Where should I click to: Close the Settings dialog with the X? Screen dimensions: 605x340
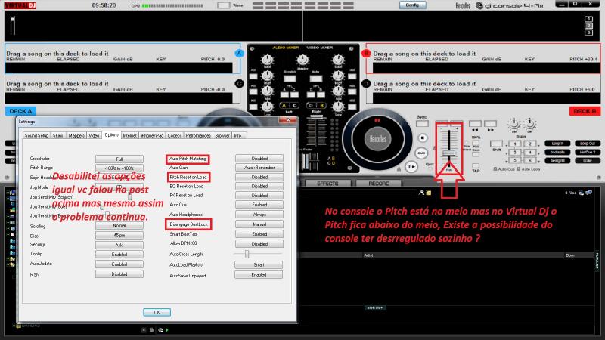point(288,120)
